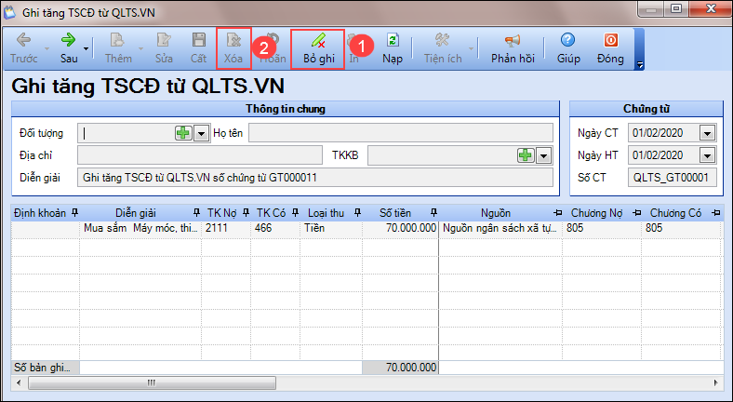The image size is (733, 402).
Task: Pin the Diễn giải column header
Action: pyautogui.click(x=197, y=213)
